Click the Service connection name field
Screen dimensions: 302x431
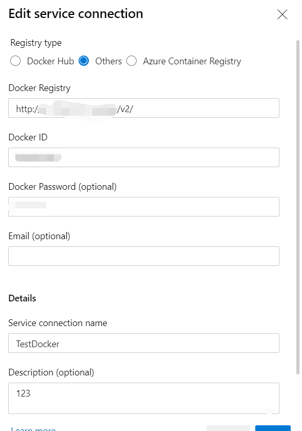pos(144,343)
